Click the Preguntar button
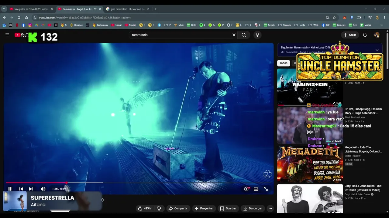 tap(204, 208)
